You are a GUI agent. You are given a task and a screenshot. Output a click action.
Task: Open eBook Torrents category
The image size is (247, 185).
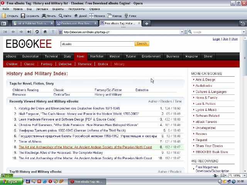[x=206, y=122]
